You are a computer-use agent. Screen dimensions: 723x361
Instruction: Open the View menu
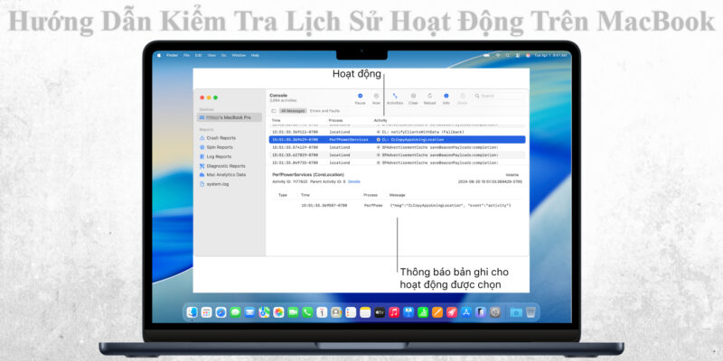point(211,55)
